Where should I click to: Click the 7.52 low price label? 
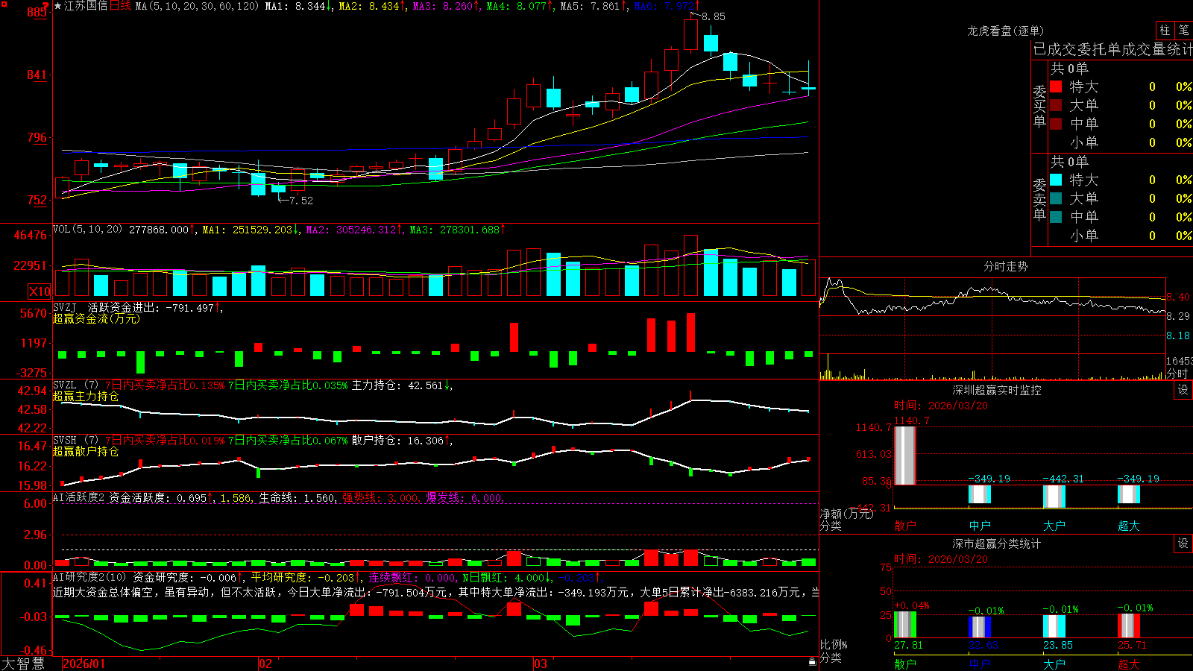pyautogui.click(x=301, y=201)
